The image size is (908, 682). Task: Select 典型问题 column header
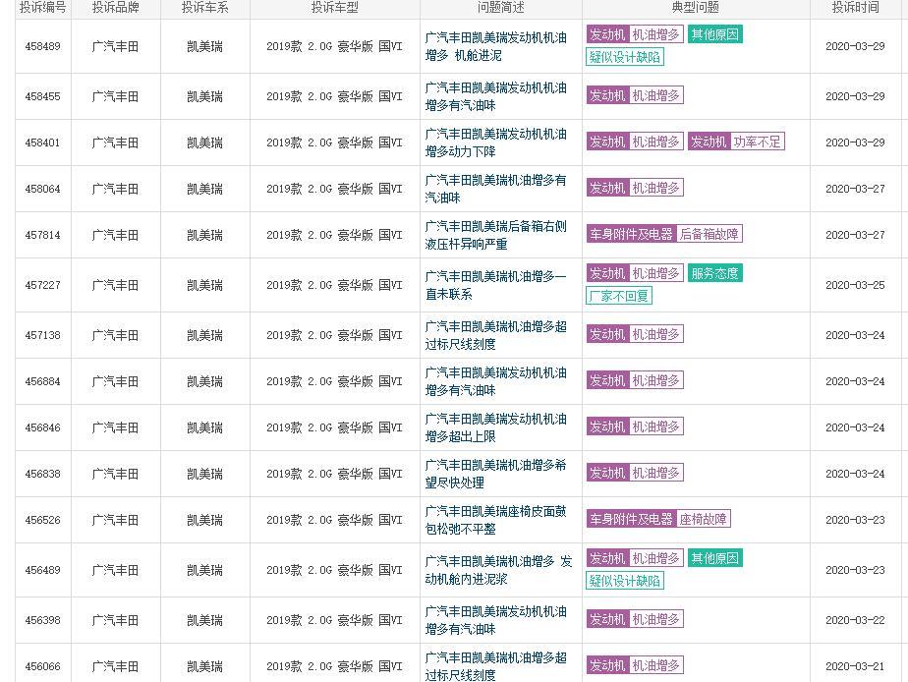[696, 8]
